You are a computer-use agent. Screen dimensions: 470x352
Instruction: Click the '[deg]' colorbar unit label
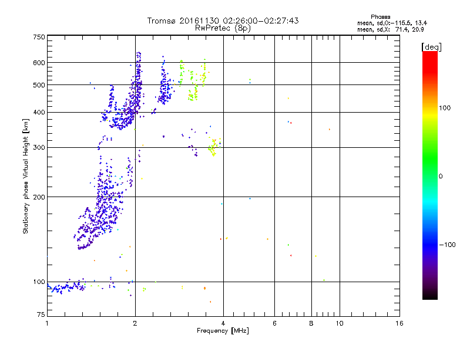click(431, 47)
